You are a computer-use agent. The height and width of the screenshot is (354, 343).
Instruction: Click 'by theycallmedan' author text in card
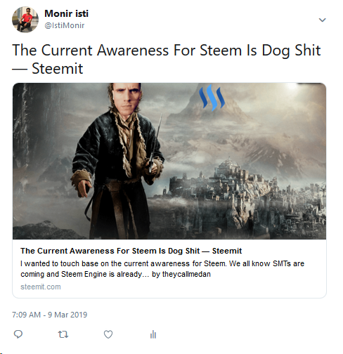click(x=181, y=274)
